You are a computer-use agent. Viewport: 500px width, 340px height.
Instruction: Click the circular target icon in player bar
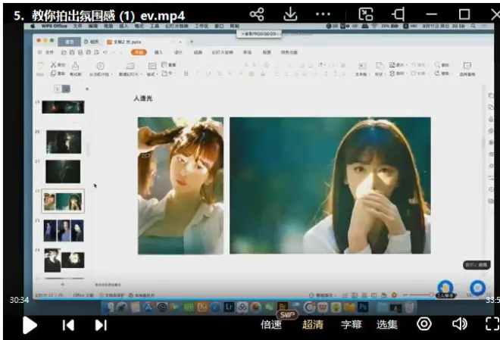point(424,324)
